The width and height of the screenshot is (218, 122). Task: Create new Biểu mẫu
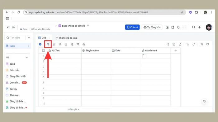(x=13, y=70)
